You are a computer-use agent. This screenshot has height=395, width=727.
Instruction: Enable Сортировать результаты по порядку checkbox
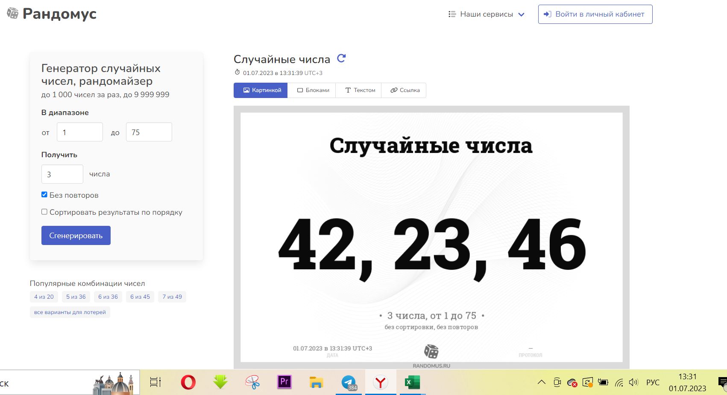click(x=44, y=212)
